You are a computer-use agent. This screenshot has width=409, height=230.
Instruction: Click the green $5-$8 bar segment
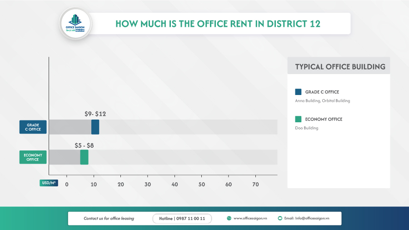(x=84, y=157)
